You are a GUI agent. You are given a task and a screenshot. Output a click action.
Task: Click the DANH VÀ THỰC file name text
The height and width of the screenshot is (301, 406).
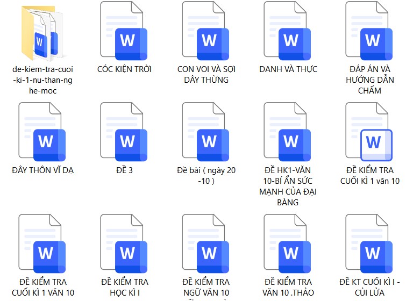pyautogui.click(x=288, y=69)
